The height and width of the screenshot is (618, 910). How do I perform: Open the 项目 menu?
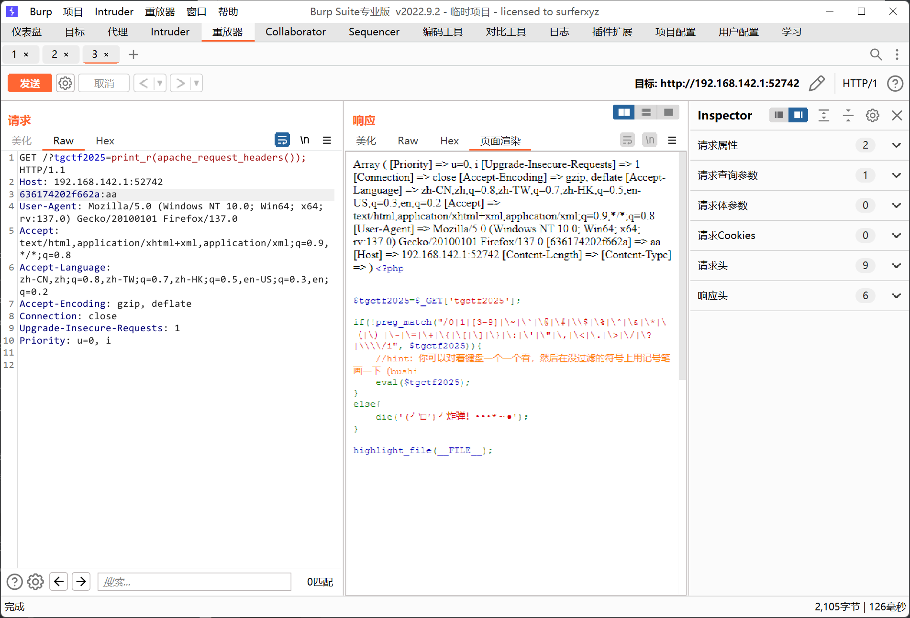coord(73,11)
